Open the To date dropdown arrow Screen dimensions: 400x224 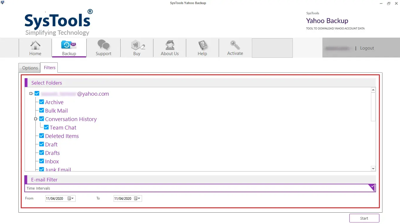[139, 199]
